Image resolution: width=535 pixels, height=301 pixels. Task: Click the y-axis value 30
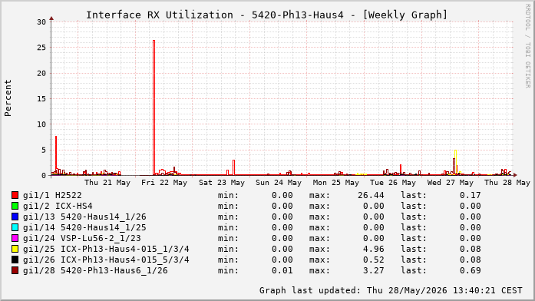pos(41,22)
